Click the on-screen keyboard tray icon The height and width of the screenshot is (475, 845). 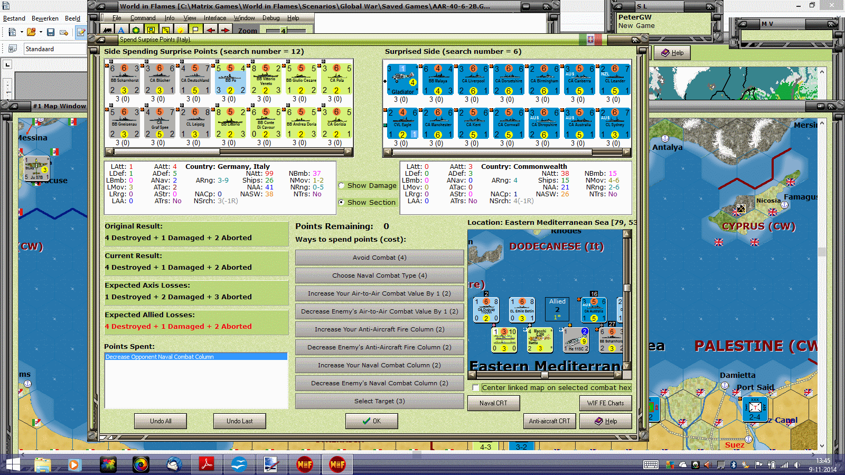click(651, 465)
